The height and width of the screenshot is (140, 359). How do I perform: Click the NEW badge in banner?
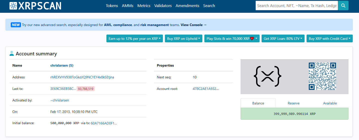(16, 25)
